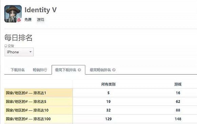Image resolution: width=197 pixels, height=124 pixels.
Task: Select the 排名达1 row label
Action: [x=26, y=93]
